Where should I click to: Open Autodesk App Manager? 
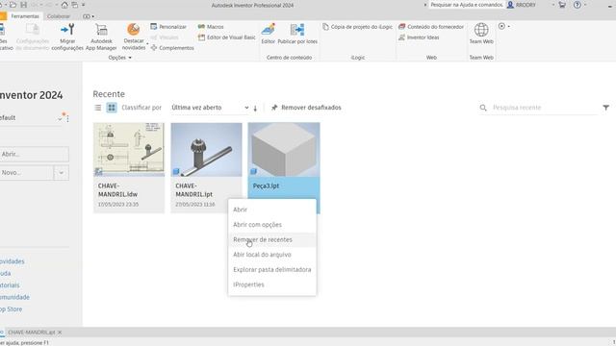click(x=101, y=37)
